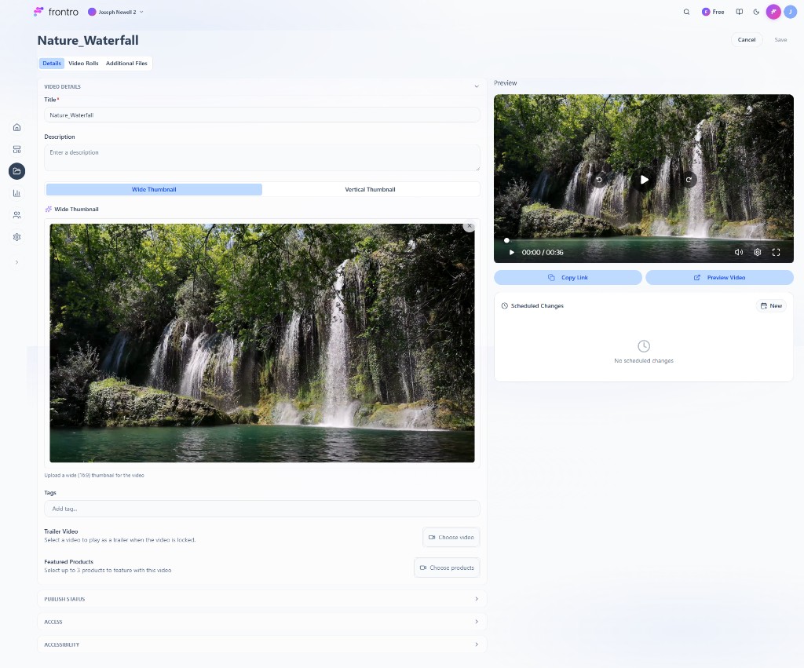The width and height of the screenshot is (804, 668).
Task: Click the Copy Link button
Action: tap(567, 277)
